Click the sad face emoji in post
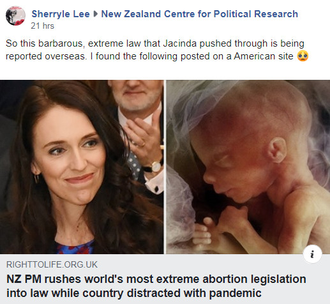 tap(303, 56)
